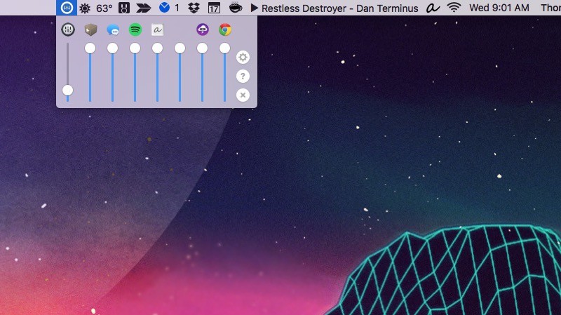Close the mixer with the X button
561x315 pixels.
click(243, 95)
